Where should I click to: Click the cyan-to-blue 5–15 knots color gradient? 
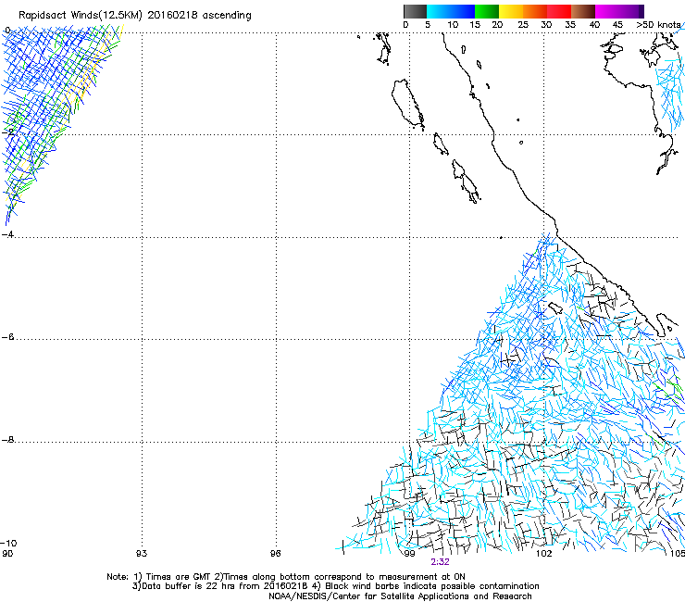coord(451,11)
